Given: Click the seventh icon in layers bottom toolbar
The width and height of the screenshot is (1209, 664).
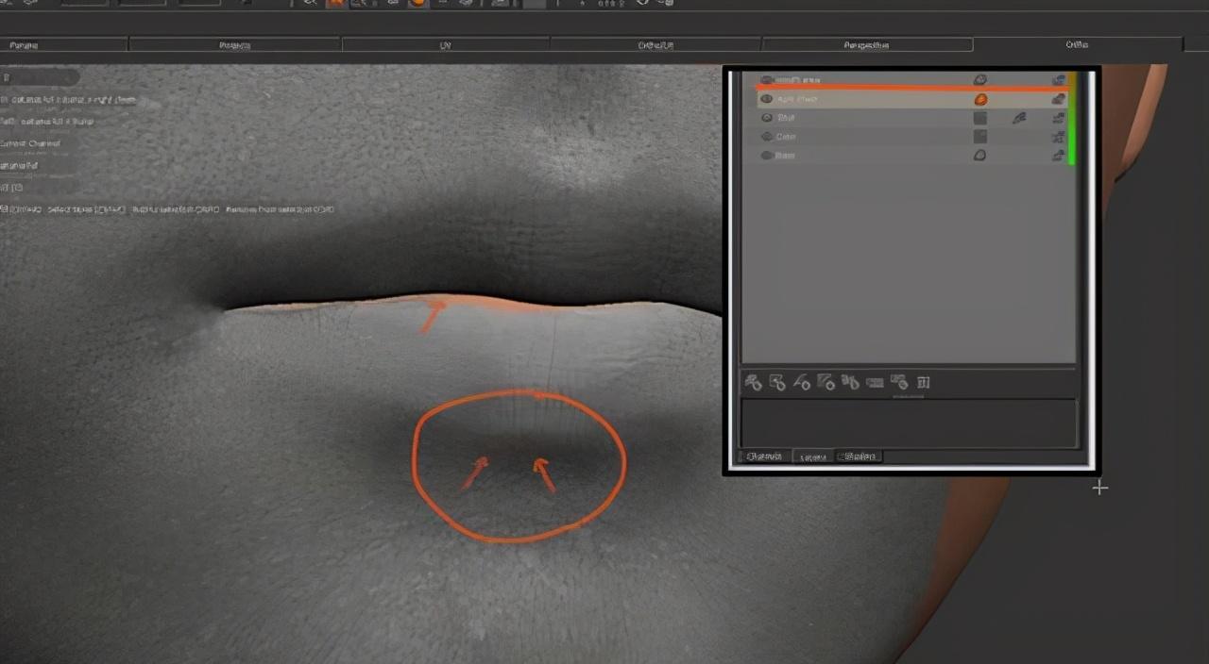Looking at the screenshot, I should tap(899, 382).
